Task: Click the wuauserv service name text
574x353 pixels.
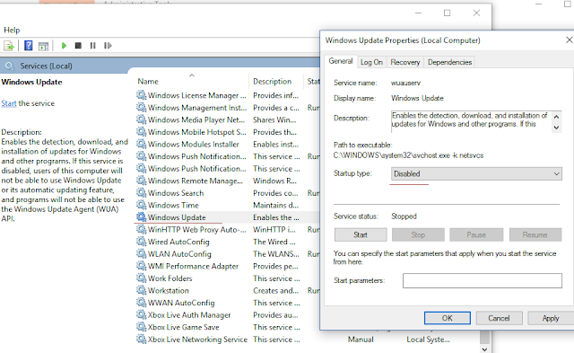Action: coord(405,83)
